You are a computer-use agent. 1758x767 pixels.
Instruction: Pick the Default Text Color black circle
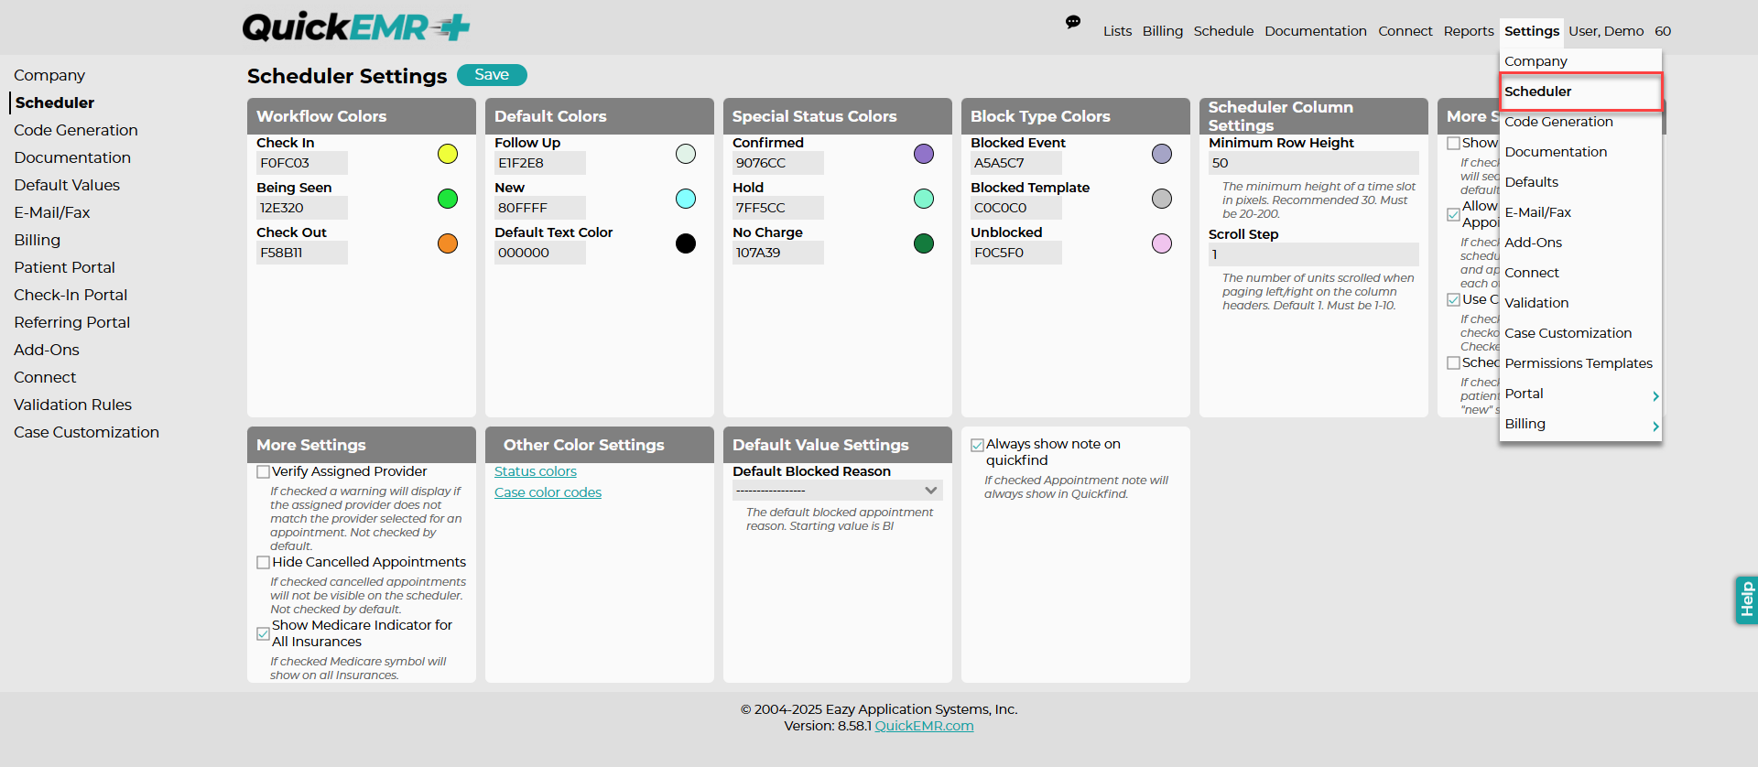pyautogui.click(x=686, y=243)
